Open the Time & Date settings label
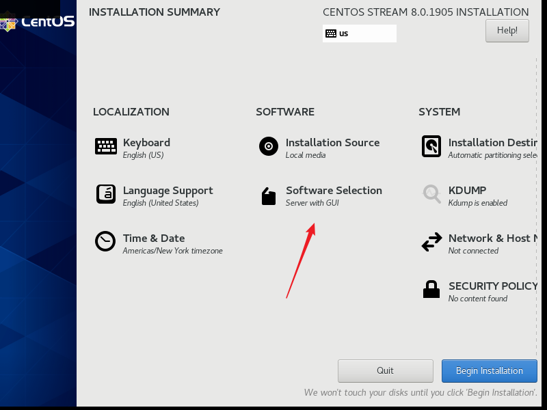Image resolution: width=547 pixels, height=410 pixels. click(x=154, y=238)
